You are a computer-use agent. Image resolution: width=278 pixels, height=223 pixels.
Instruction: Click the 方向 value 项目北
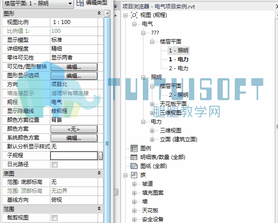[x=74, y=84]
